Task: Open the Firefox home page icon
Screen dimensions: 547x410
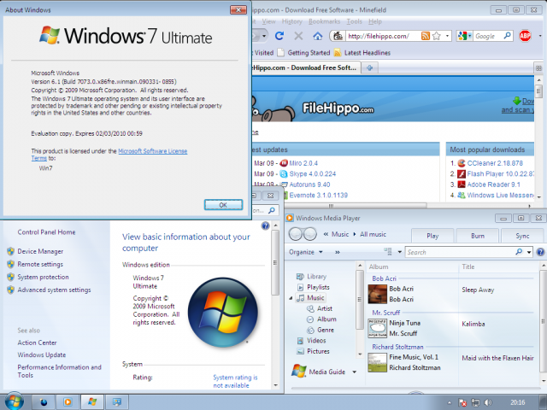Action: pyautogui.click(x=317, y=36)
